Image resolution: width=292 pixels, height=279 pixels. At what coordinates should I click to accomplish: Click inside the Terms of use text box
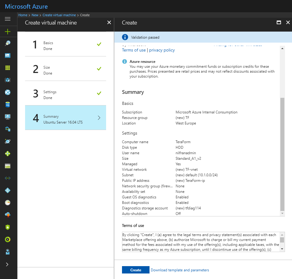coord(201,242)
